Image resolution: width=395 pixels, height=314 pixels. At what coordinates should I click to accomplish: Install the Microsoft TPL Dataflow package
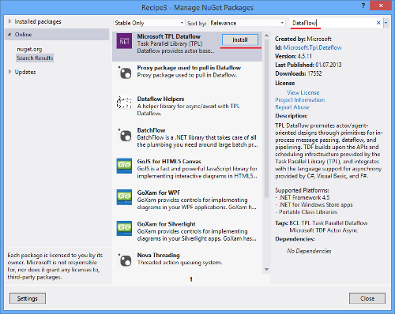[240, 40]
